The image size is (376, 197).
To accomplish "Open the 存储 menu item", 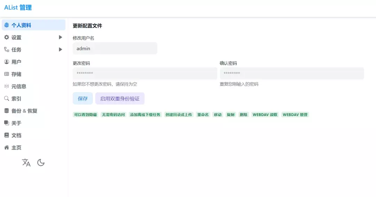I will [x=33, y=74].
